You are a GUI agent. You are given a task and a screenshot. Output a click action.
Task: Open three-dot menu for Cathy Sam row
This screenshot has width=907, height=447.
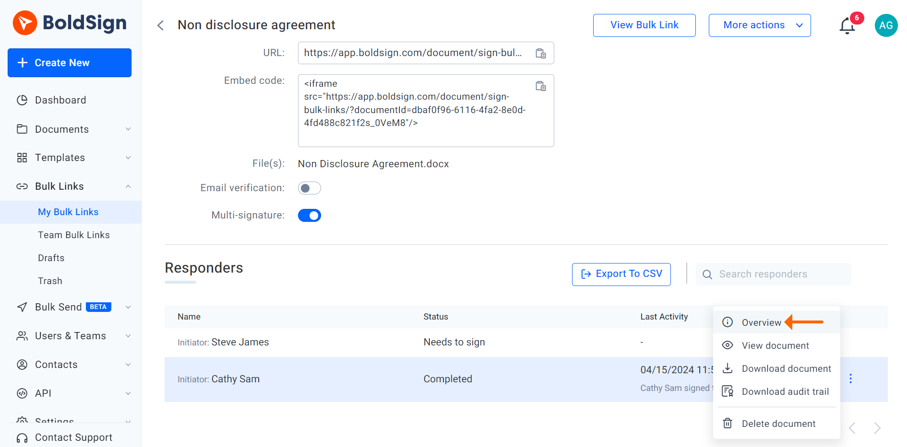(x=850, y=378)
